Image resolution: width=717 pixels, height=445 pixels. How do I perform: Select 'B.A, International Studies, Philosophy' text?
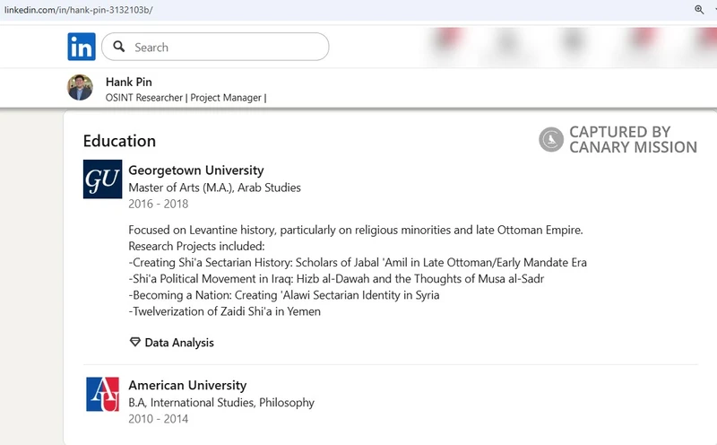[221, 403]
